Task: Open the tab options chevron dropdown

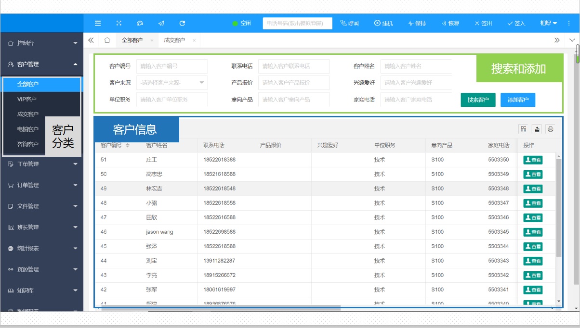Action: pos(572,40)
